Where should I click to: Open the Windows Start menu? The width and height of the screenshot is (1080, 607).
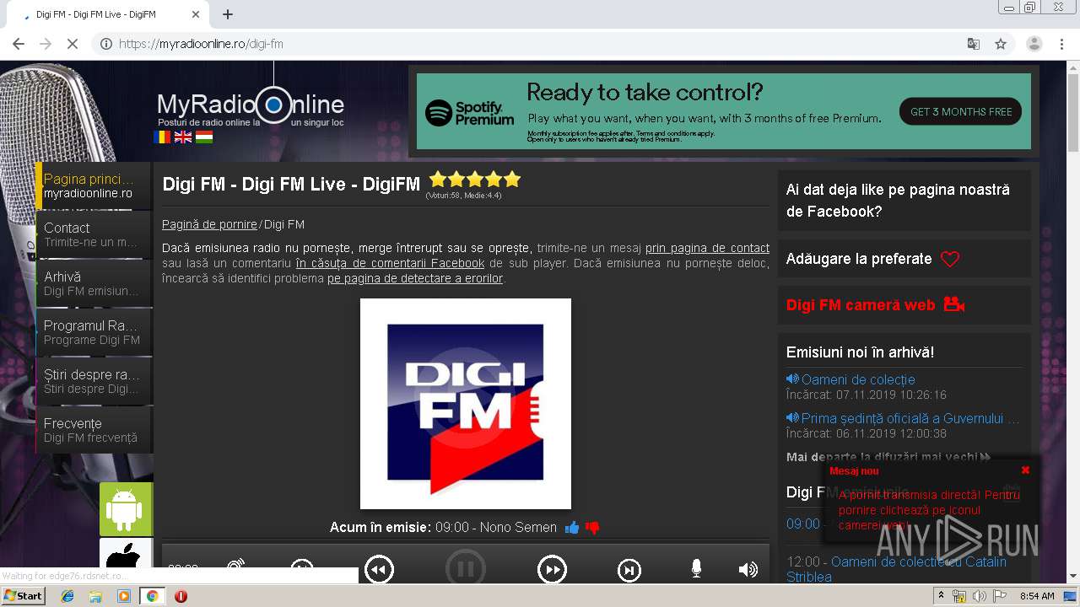[x=24, y=595]
